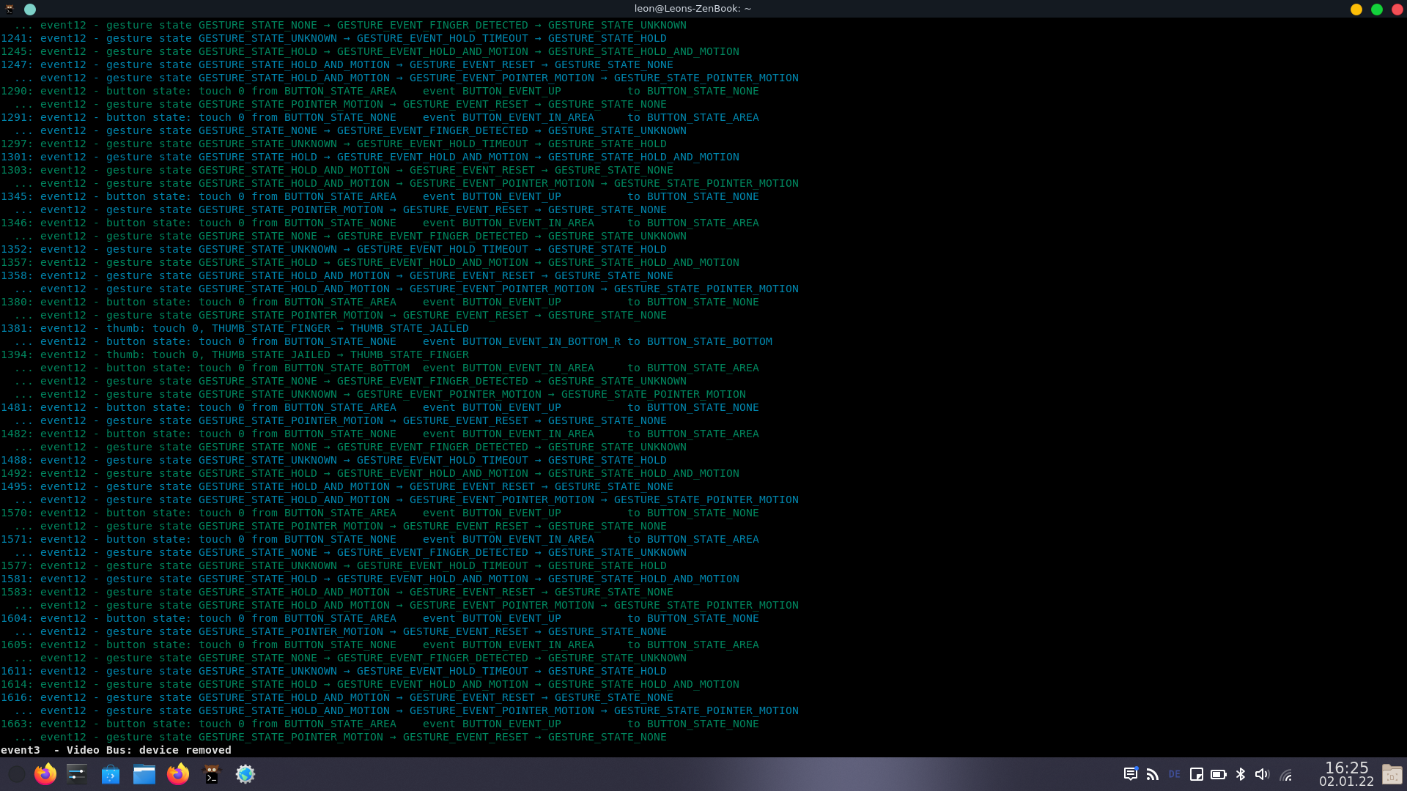Maximize the terminal with the green button
Image resolution: width=1407 pixels, height=791 pixels.
[1377, 10]
